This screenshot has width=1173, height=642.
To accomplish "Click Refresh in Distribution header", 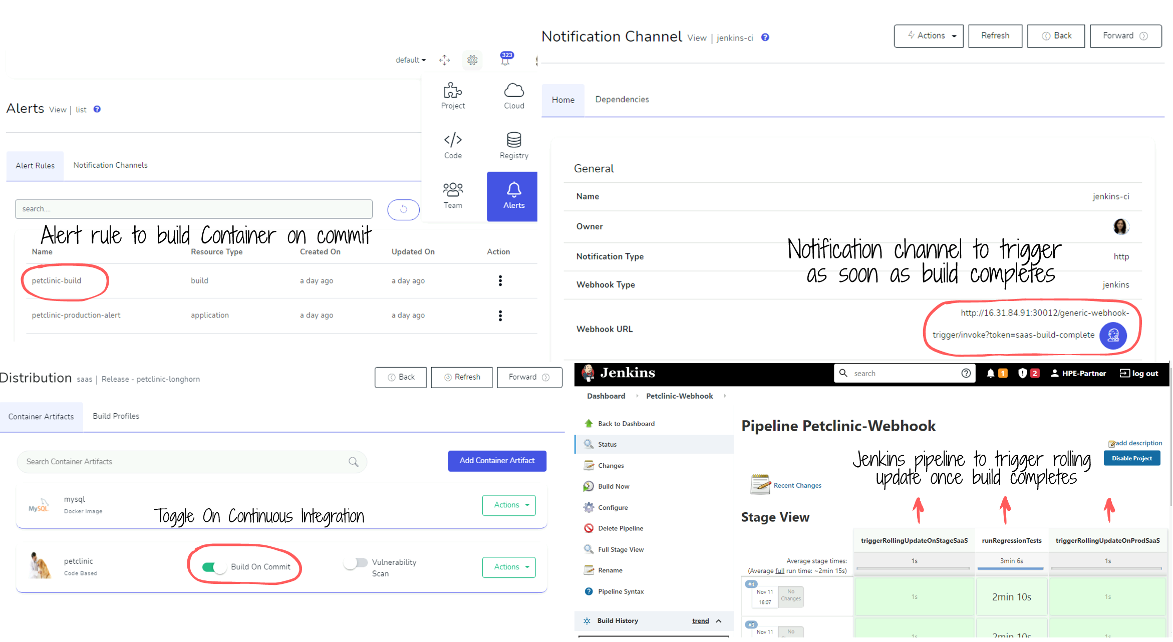I will click(x=461, y=377).
